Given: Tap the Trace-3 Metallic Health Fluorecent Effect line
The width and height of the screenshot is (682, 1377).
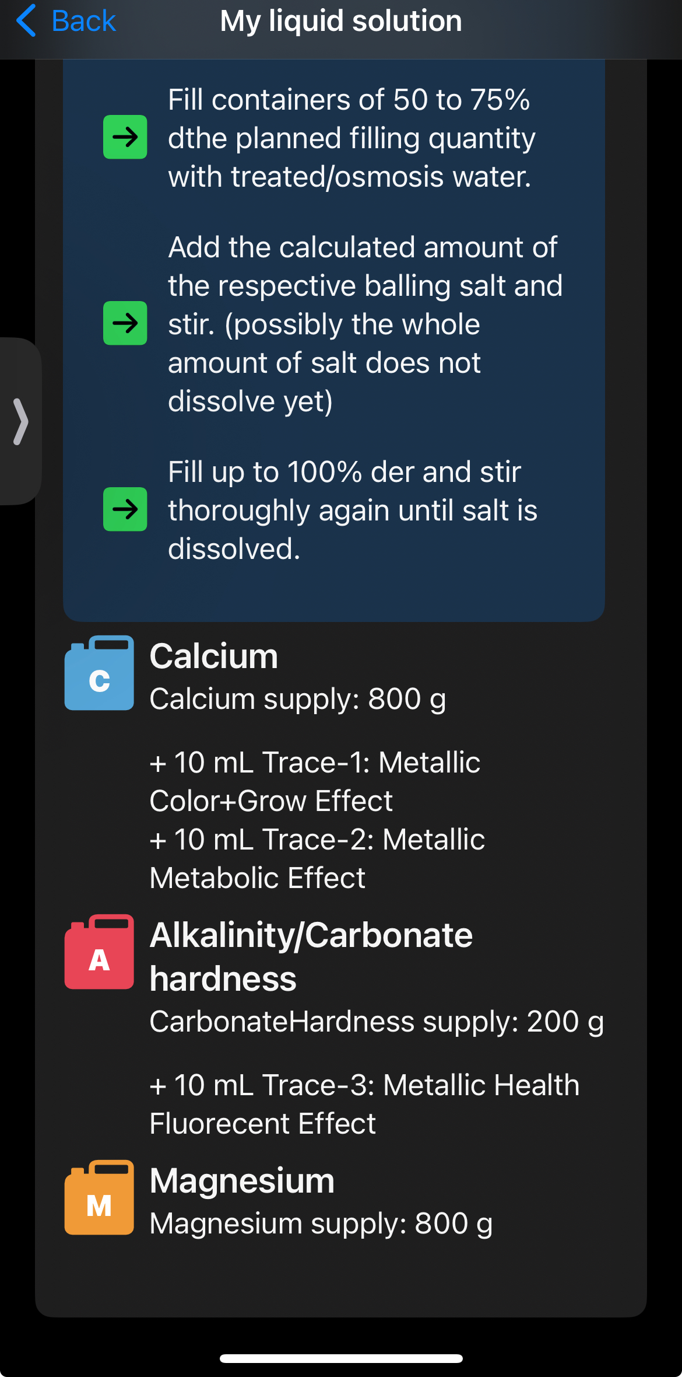Looking at the screenshot, I should (x=364, y=1104).
